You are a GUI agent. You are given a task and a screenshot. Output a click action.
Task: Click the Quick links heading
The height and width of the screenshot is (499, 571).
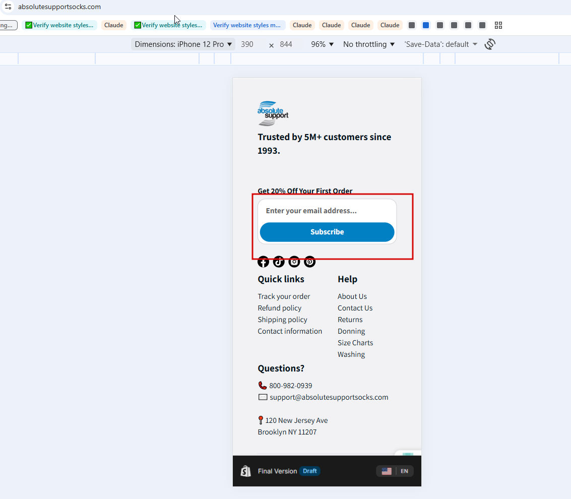(281, 279)
